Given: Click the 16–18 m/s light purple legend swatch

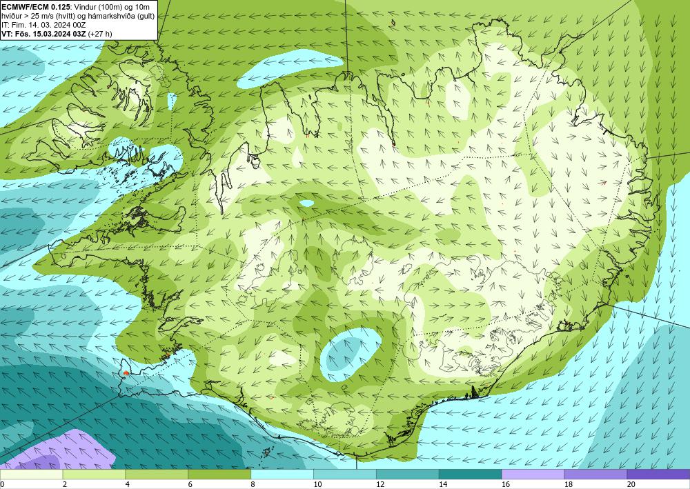Looking at the screenshot, I should pos(533,475).
